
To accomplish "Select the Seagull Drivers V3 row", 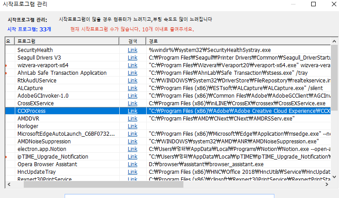I will point(168,58).
